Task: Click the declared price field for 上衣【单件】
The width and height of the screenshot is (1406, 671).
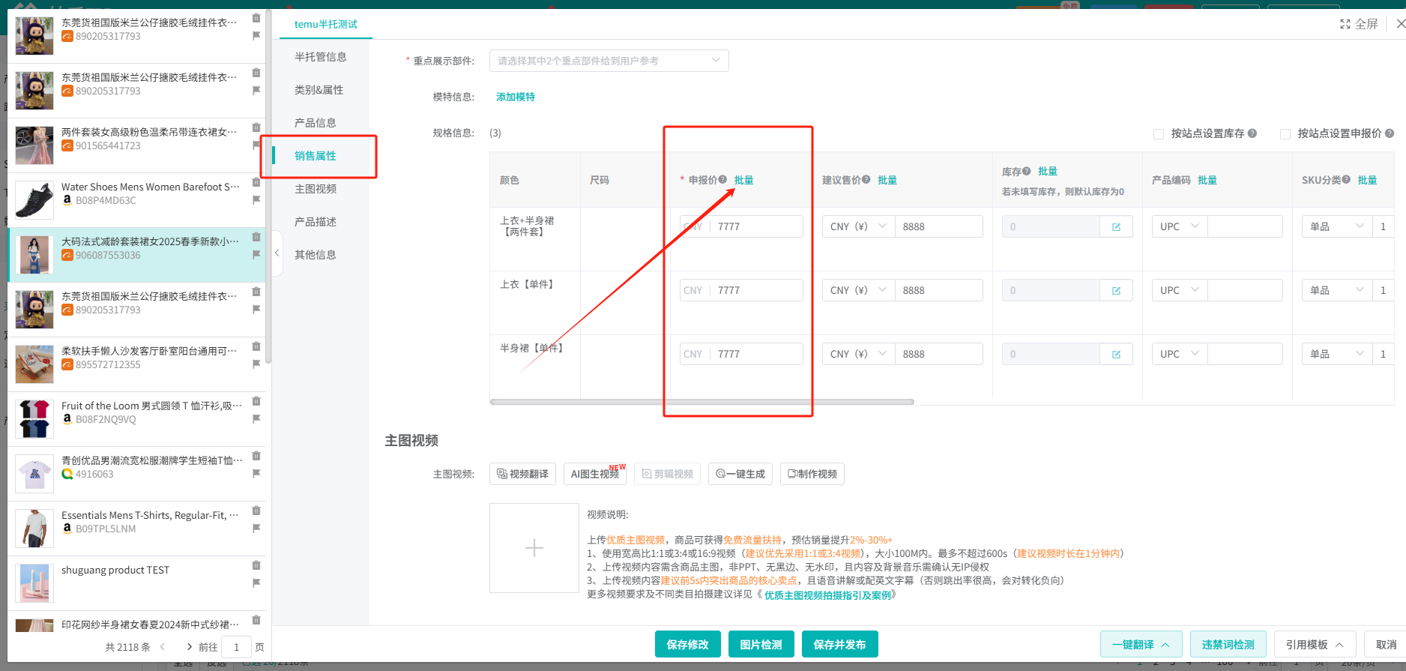Action: (x=741, y=290)
